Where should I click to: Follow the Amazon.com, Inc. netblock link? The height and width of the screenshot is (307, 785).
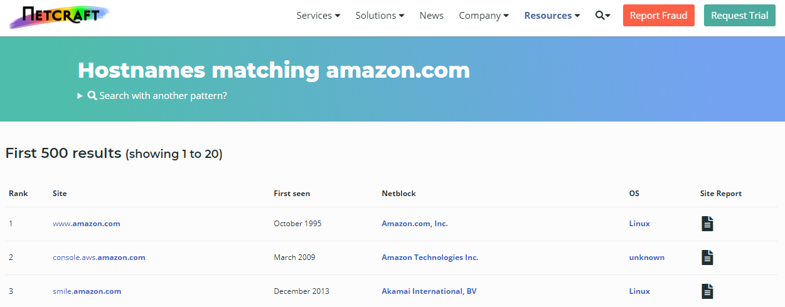click(x=415, y=224)
